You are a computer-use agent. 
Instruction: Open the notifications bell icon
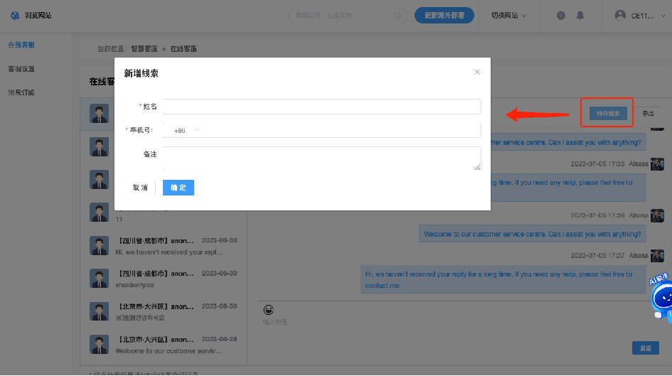580,16
